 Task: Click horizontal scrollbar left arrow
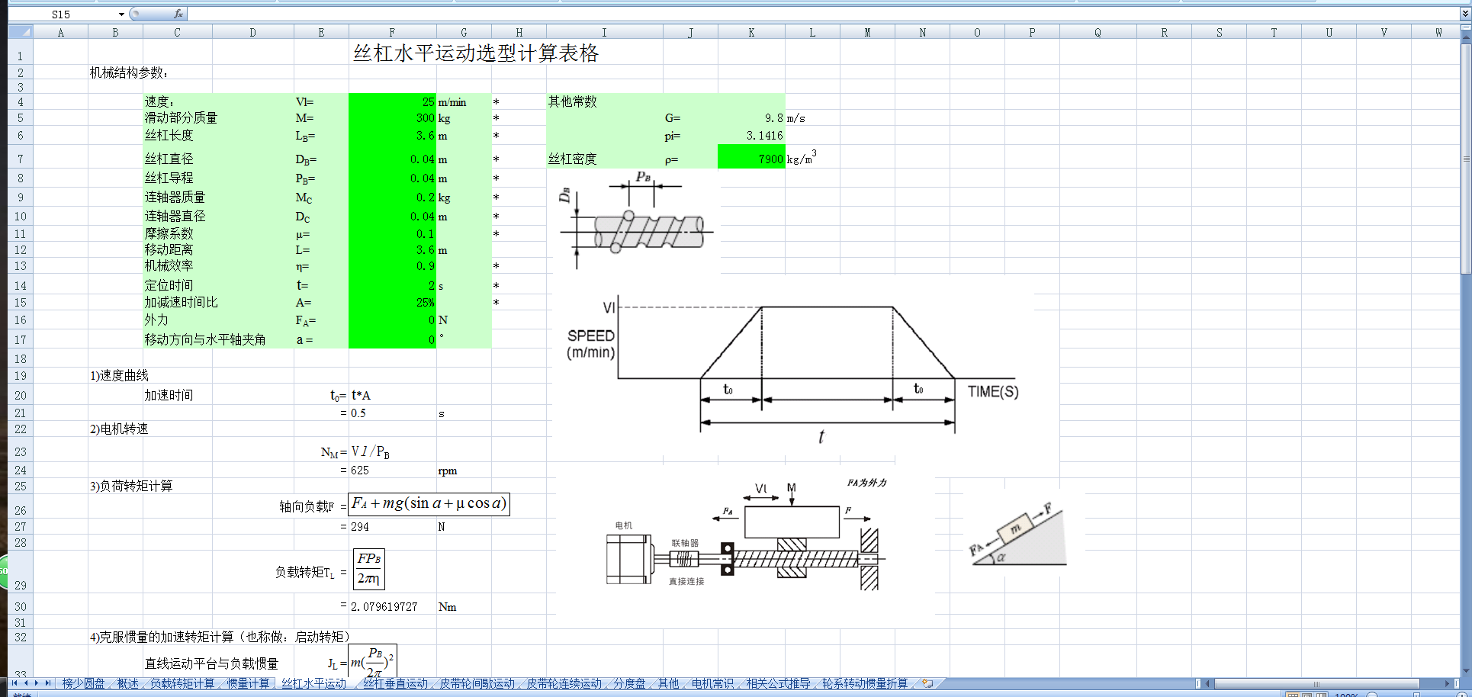point(1208,683)
